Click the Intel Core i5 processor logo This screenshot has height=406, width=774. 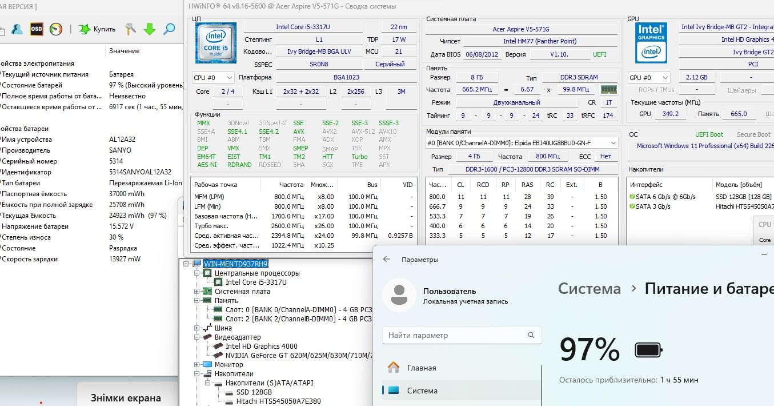pyautogui.click(x=216, y=43)
